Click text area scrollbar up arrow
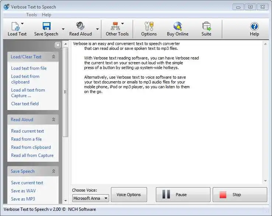272x216 pixels. (x=265, y=44)
